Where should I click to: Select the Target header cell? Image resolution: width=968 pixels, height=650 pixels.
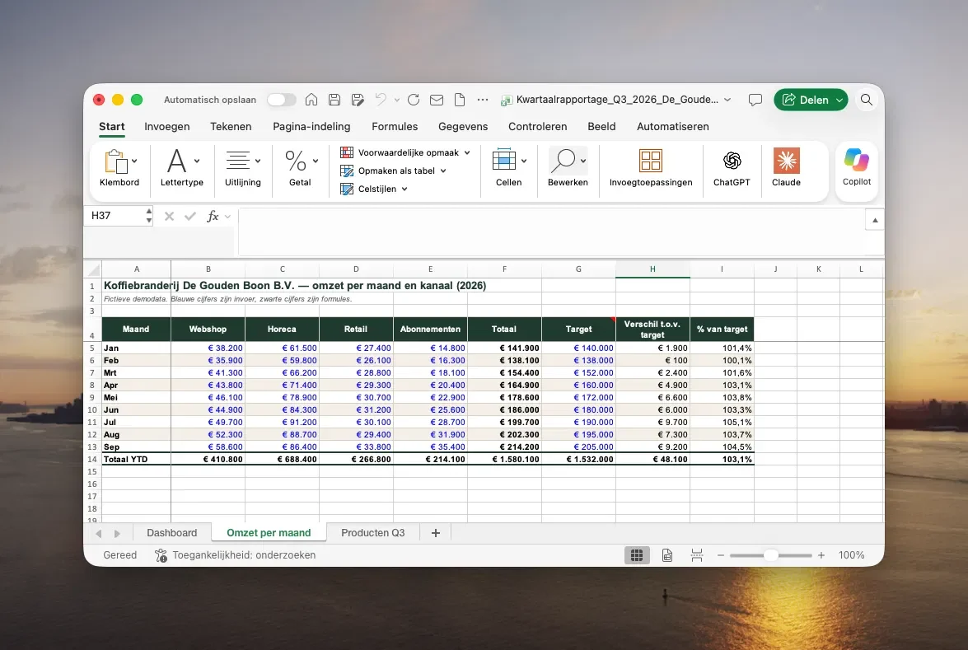pos(578,329)
